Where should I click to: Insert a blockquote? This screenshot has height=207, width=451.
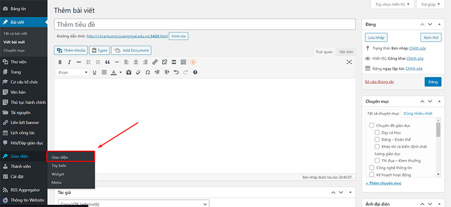[x=108, y=62]
